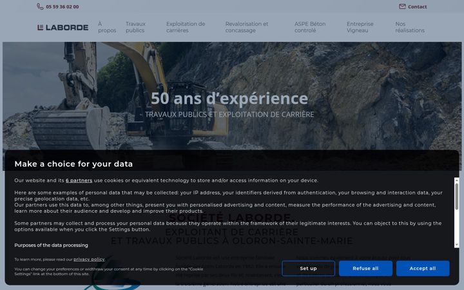The height and width of the screenshot is (290, 464).
Task: Click the "Purposes of the data processing" heading
Action: (51, 246)
